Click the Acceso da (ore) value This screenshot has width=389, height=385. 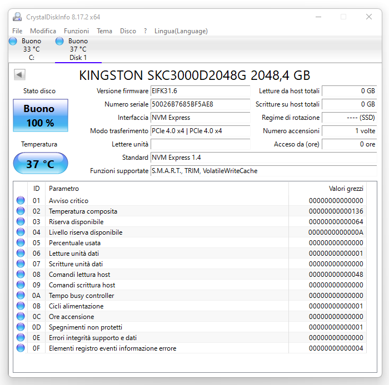pyautogui.click(x=350, y=144)
